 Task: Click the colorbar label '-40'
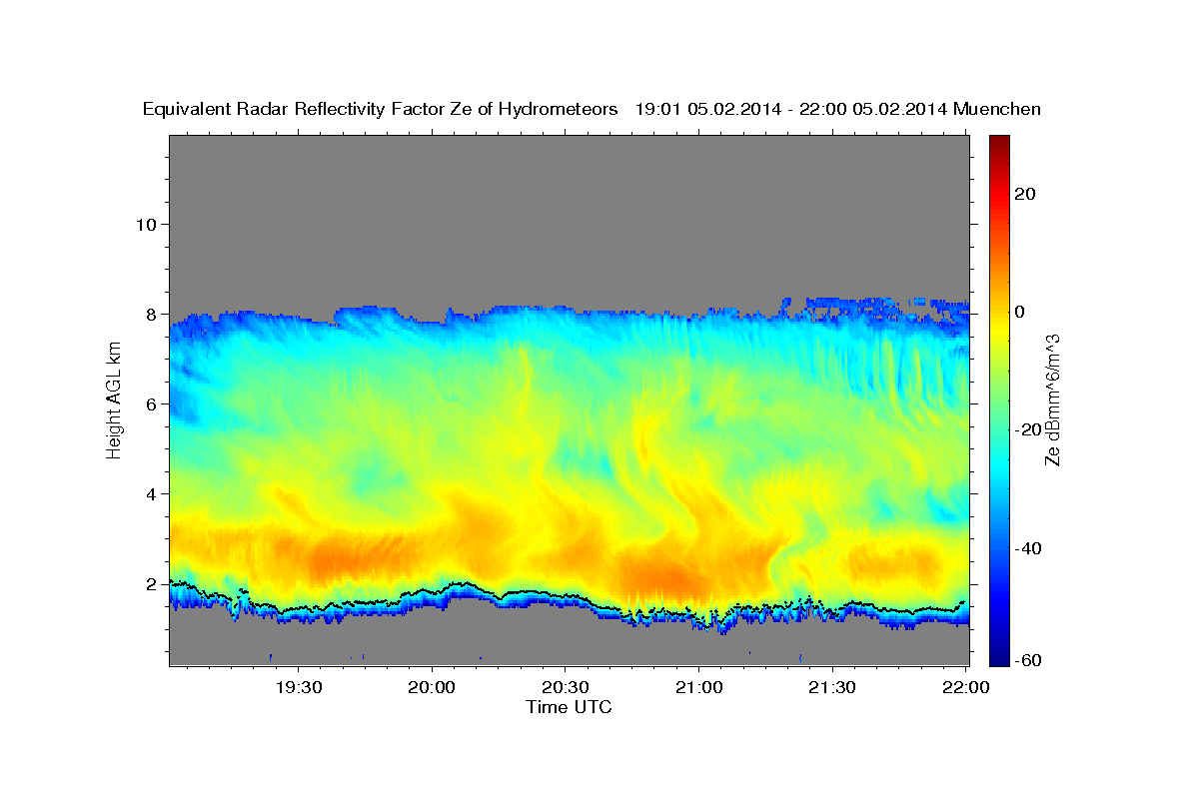click(x=1030, y=548)
